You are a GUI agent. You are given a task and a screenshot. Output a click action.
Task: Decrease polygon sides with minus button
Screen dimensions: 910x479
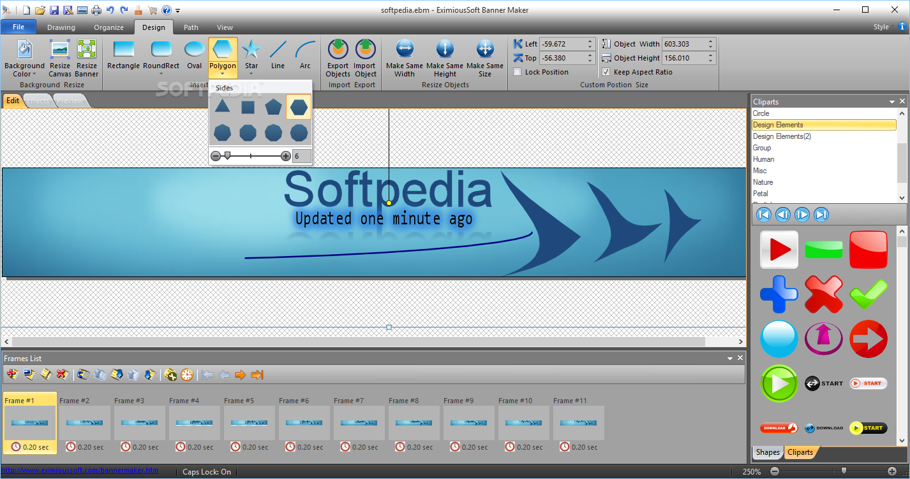(216, 156)
